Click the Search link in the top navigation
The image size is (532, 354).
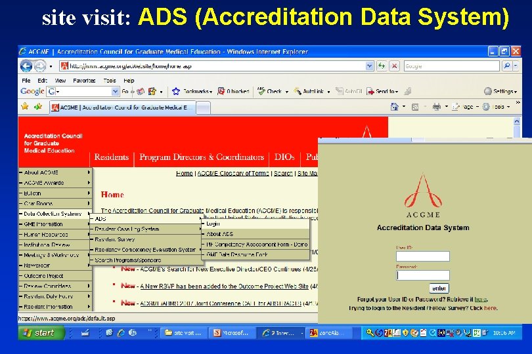coord(283,173)
